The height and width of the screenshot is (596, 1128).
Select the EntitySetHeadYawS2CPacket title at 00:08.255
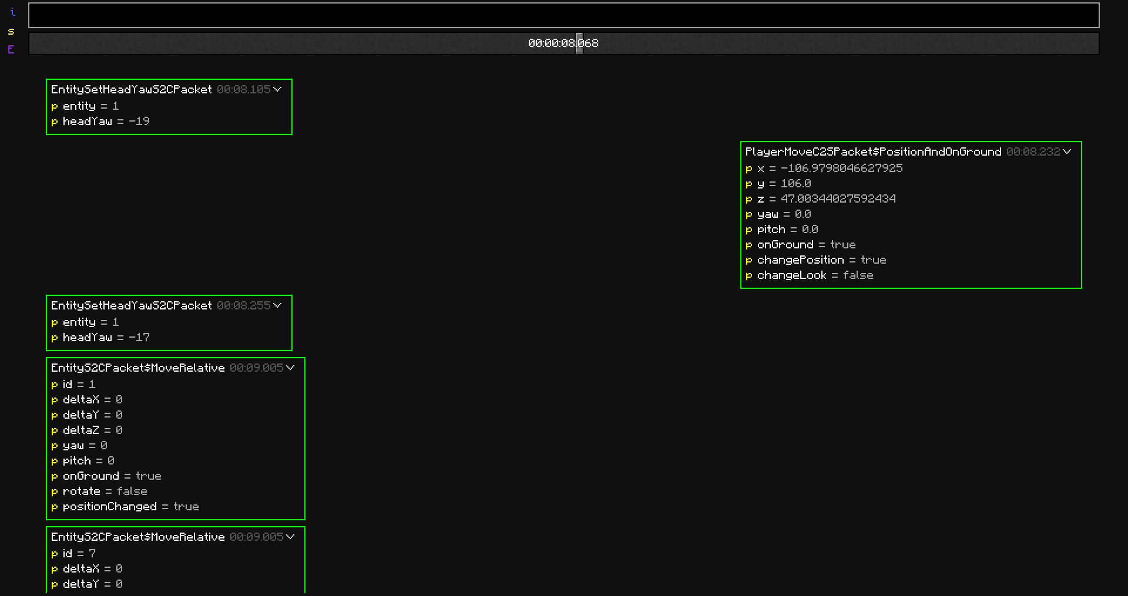click(132, 305)
